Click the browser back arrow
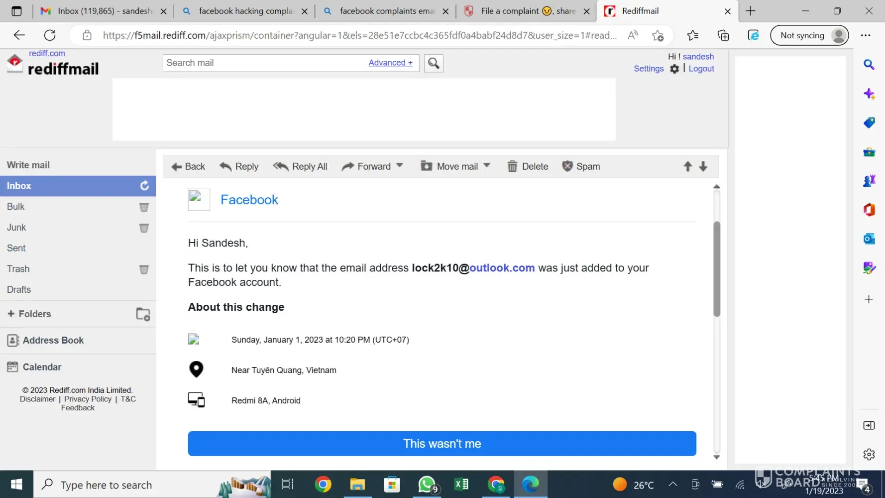Image resolution: width=885 pixels, height=498 pixels. click(x=19, y=35)
